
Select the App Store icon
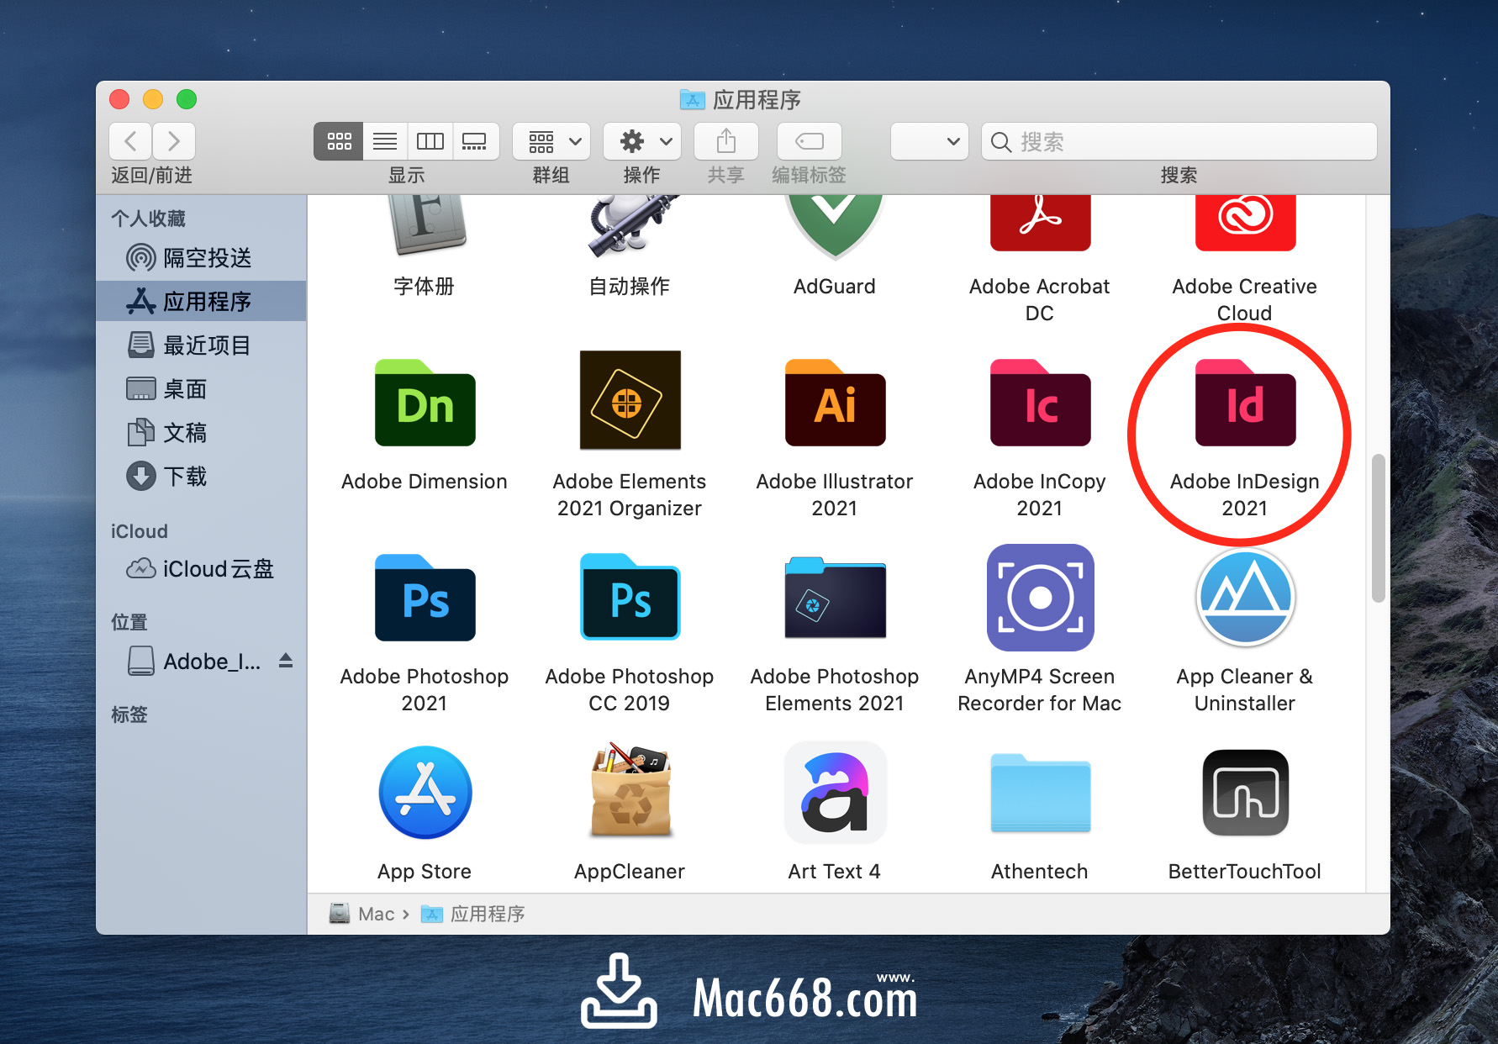(425, 793)
